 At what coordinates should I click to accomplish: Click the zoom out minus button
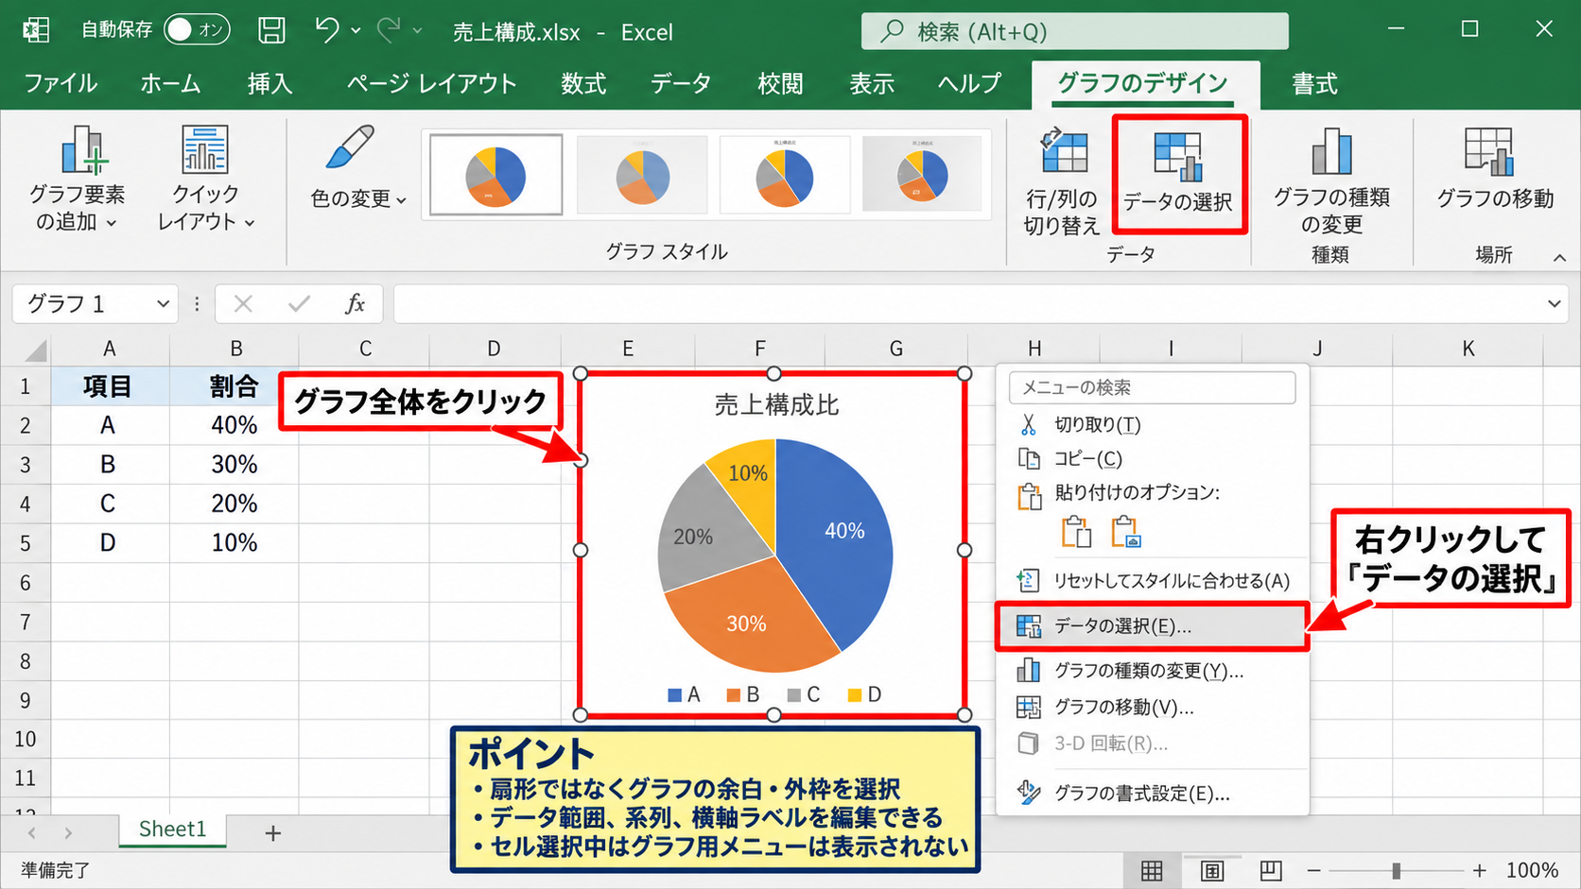(x=1314, y=870)
